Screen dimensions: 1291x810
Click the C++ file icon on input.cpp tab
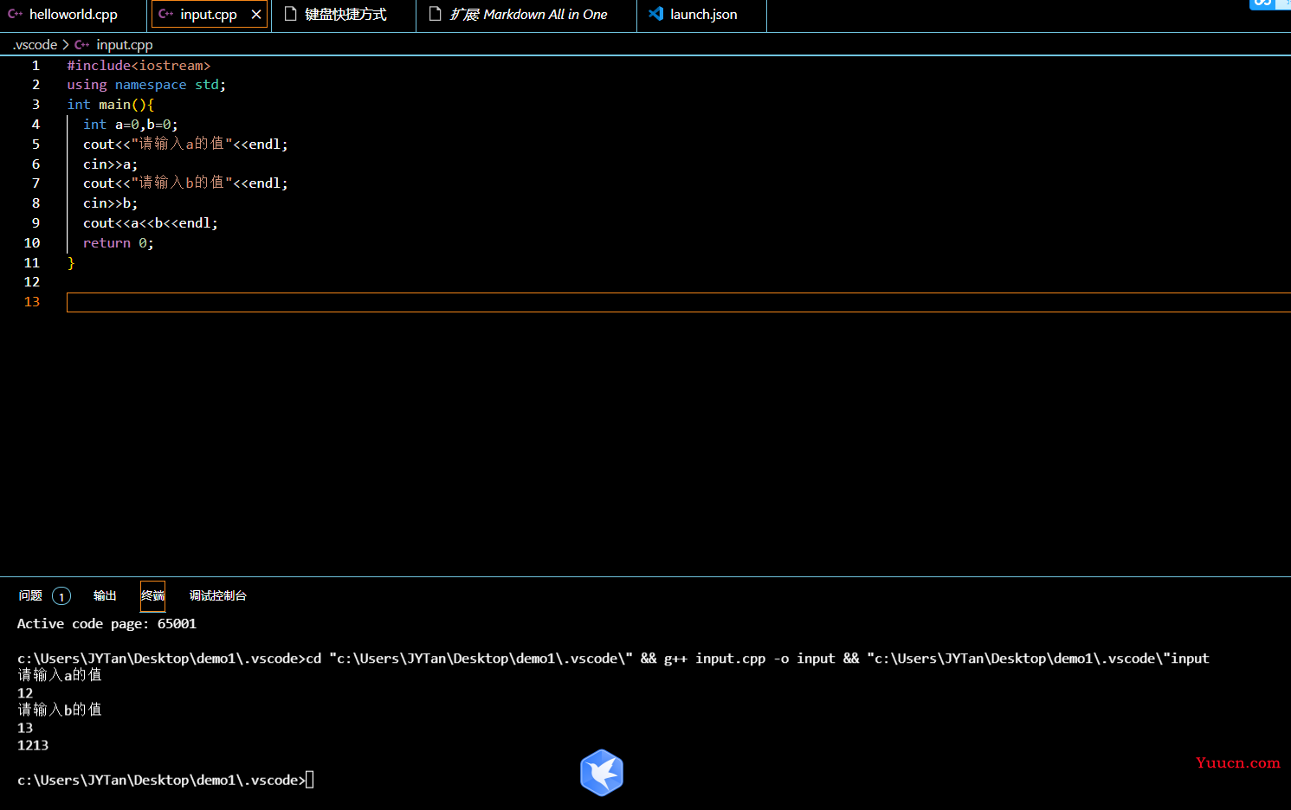pyautogui.click(x=166, y=15)
